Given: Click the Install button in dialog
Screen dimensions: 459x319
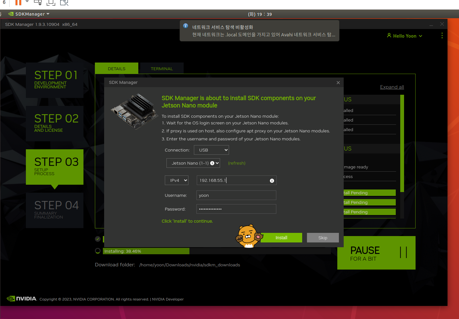Looking at the screenshot, I should 281,238.
